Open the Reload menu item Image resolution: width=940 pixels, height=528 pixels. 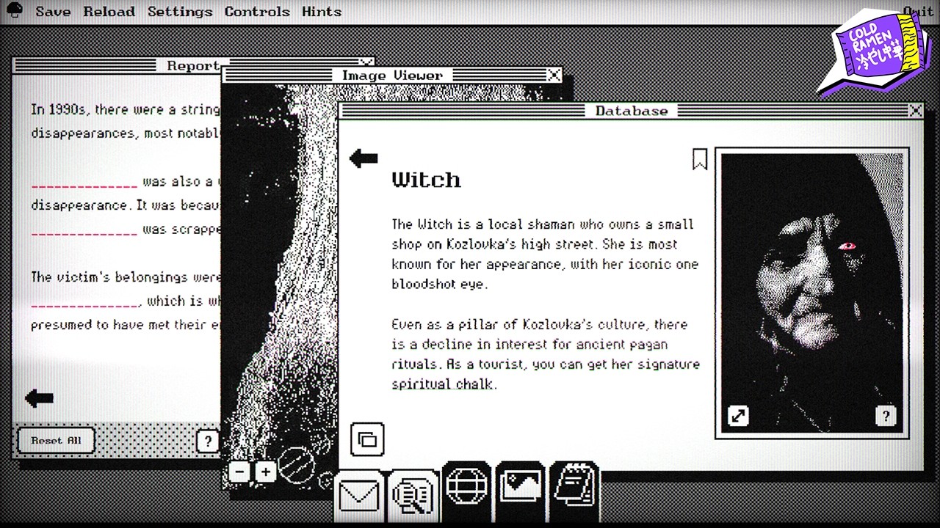click(x=109, y=12)
